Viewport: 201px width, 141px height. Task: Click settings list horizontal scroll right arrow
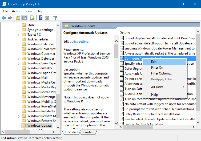pyautogui.click(x=194, y=127)
